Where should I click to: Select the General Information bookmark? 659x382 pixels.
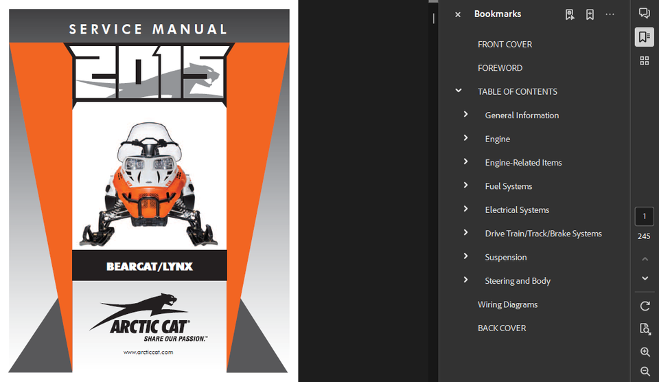[522, 115]
